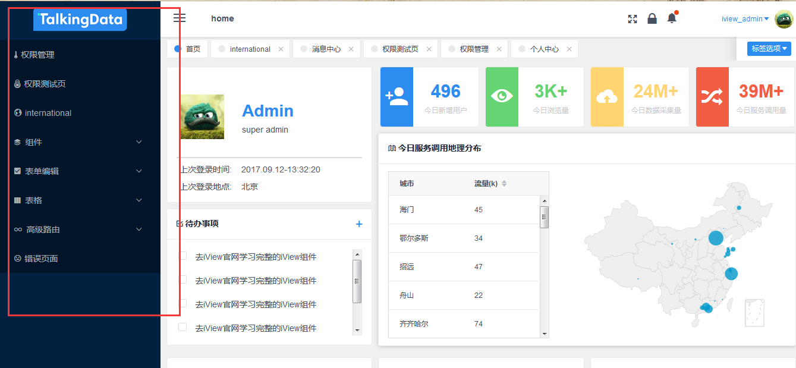Open 权限测试页 in the sidebar
The image size is (796, 368).
pos(80,84)
